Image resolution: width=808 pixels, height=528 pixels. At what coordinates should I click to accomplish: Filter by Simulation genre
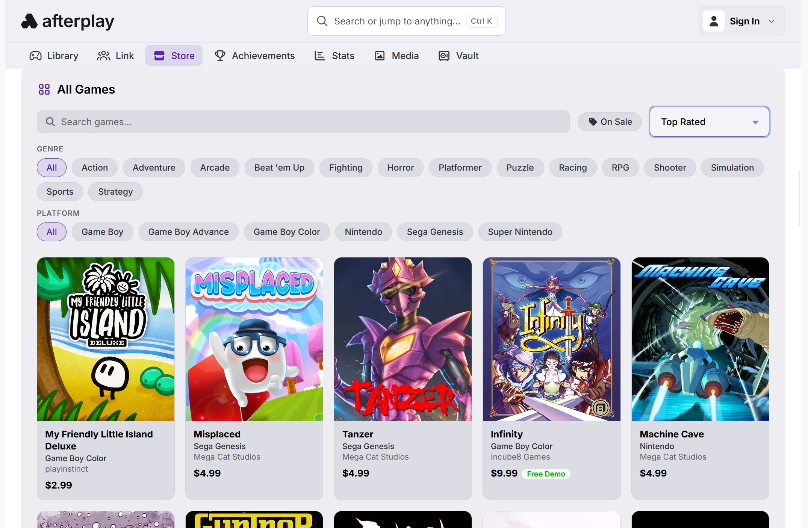pos(732,168)
